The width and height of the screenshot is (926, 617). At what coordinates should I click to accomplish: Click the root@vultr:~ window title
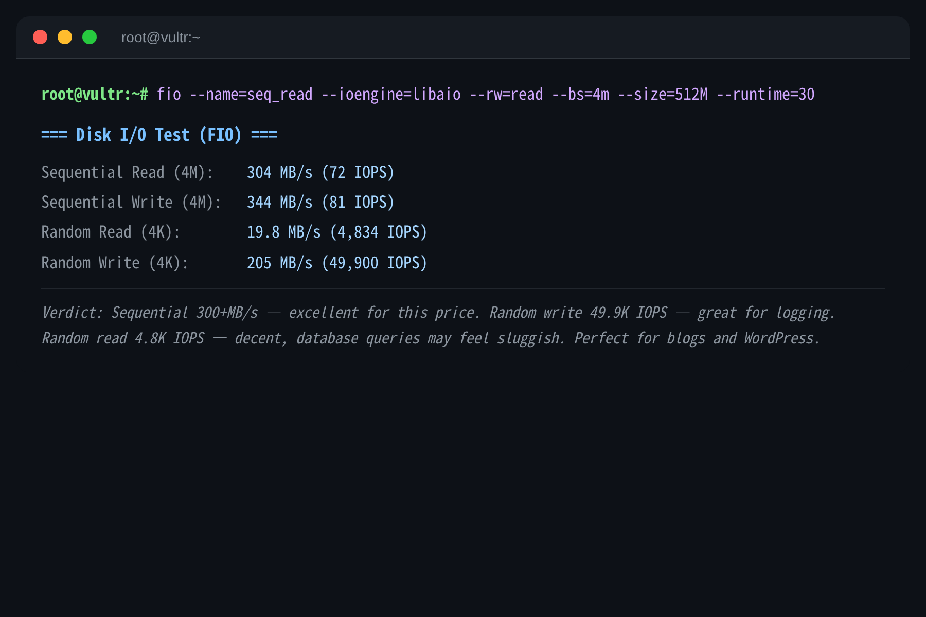pyautogui.click(x=161, y=38)
